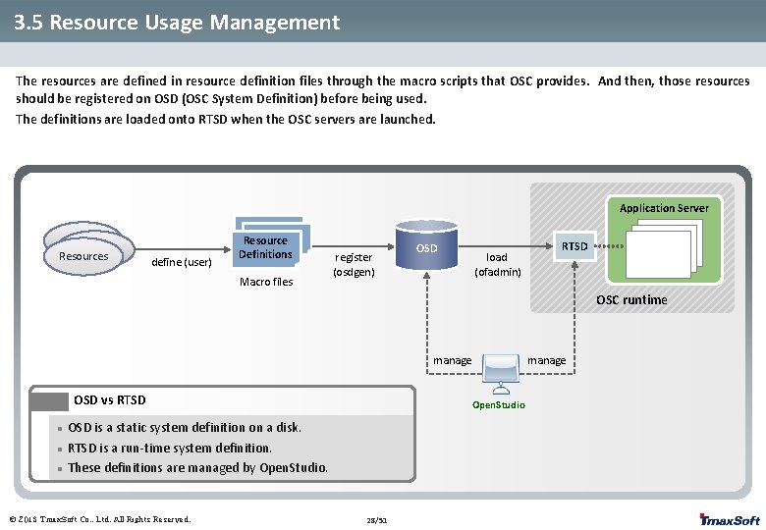Click the 'load (ofadmin)' label
The image size is (766, 530).
point(497,265)
